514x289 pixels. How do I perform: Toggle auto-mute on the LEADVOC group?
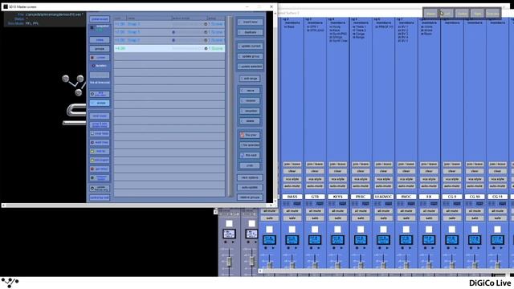383,185
